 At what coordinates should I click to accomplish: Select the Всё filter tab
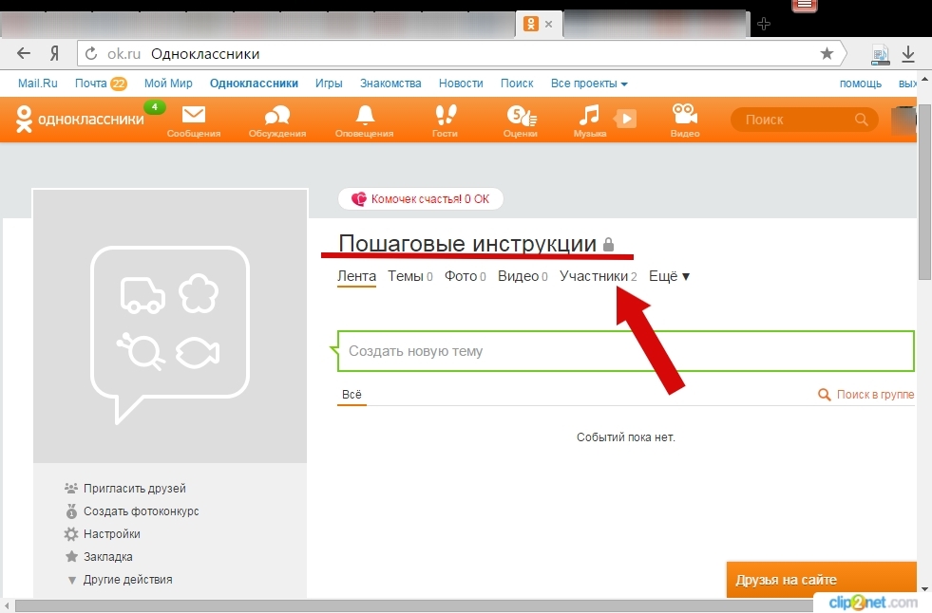(x=352, y=395)
